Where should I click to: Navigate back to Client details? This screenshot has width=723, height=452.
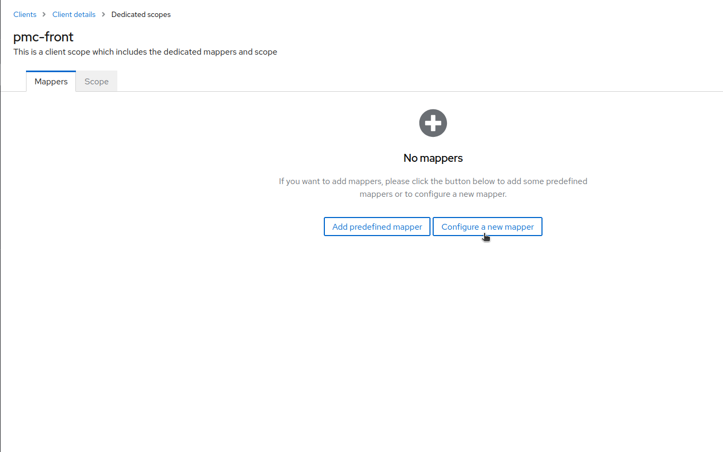(74, 15)
